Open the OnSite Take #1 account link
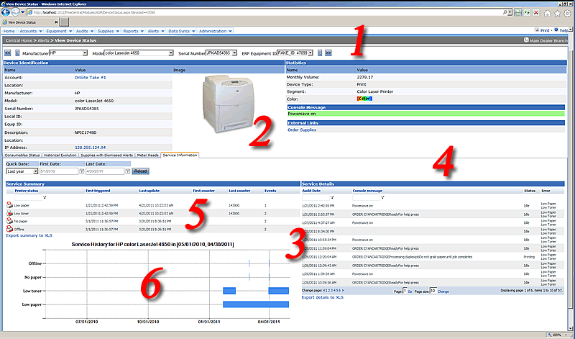575x339 pixels. [91, 78]
